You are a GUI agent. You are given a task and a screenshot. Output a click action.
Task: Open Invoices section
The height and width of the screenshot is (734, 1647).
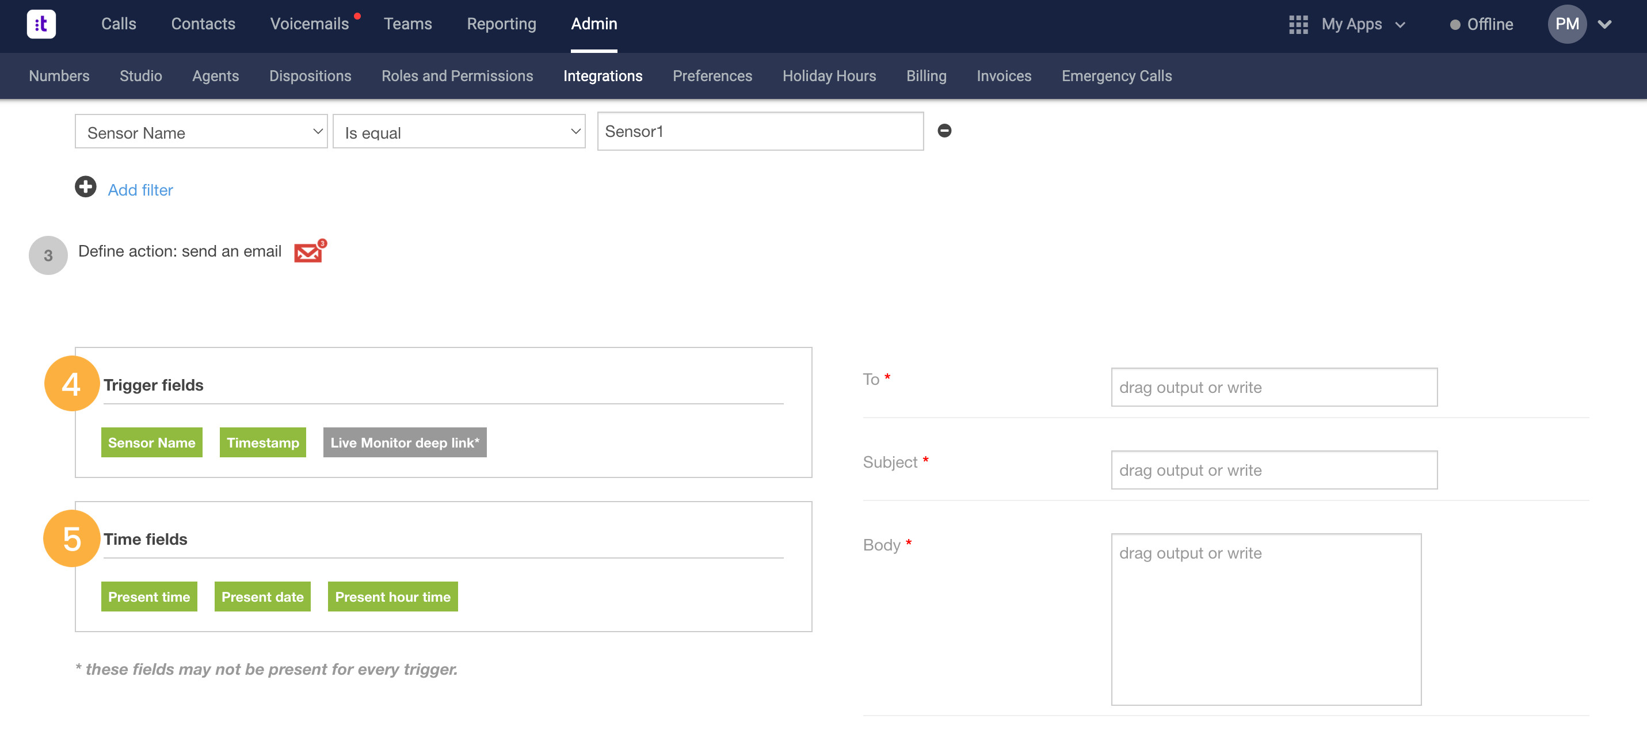pyautogui.click(x=1004, y=76)
